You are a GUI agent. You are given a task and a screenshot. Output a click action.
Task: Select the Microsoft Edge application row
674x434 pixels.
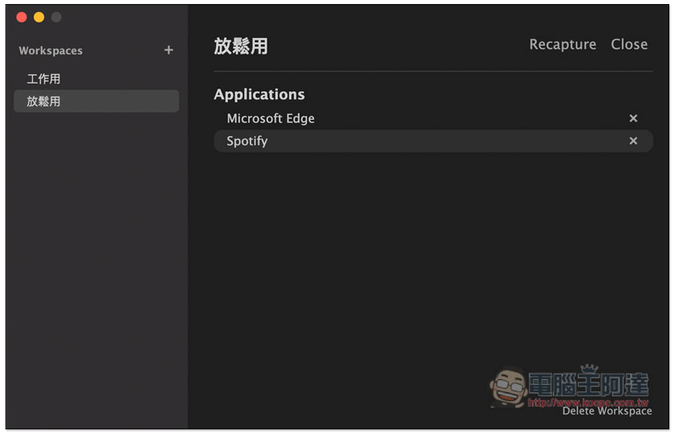click(x=433, y=119)
